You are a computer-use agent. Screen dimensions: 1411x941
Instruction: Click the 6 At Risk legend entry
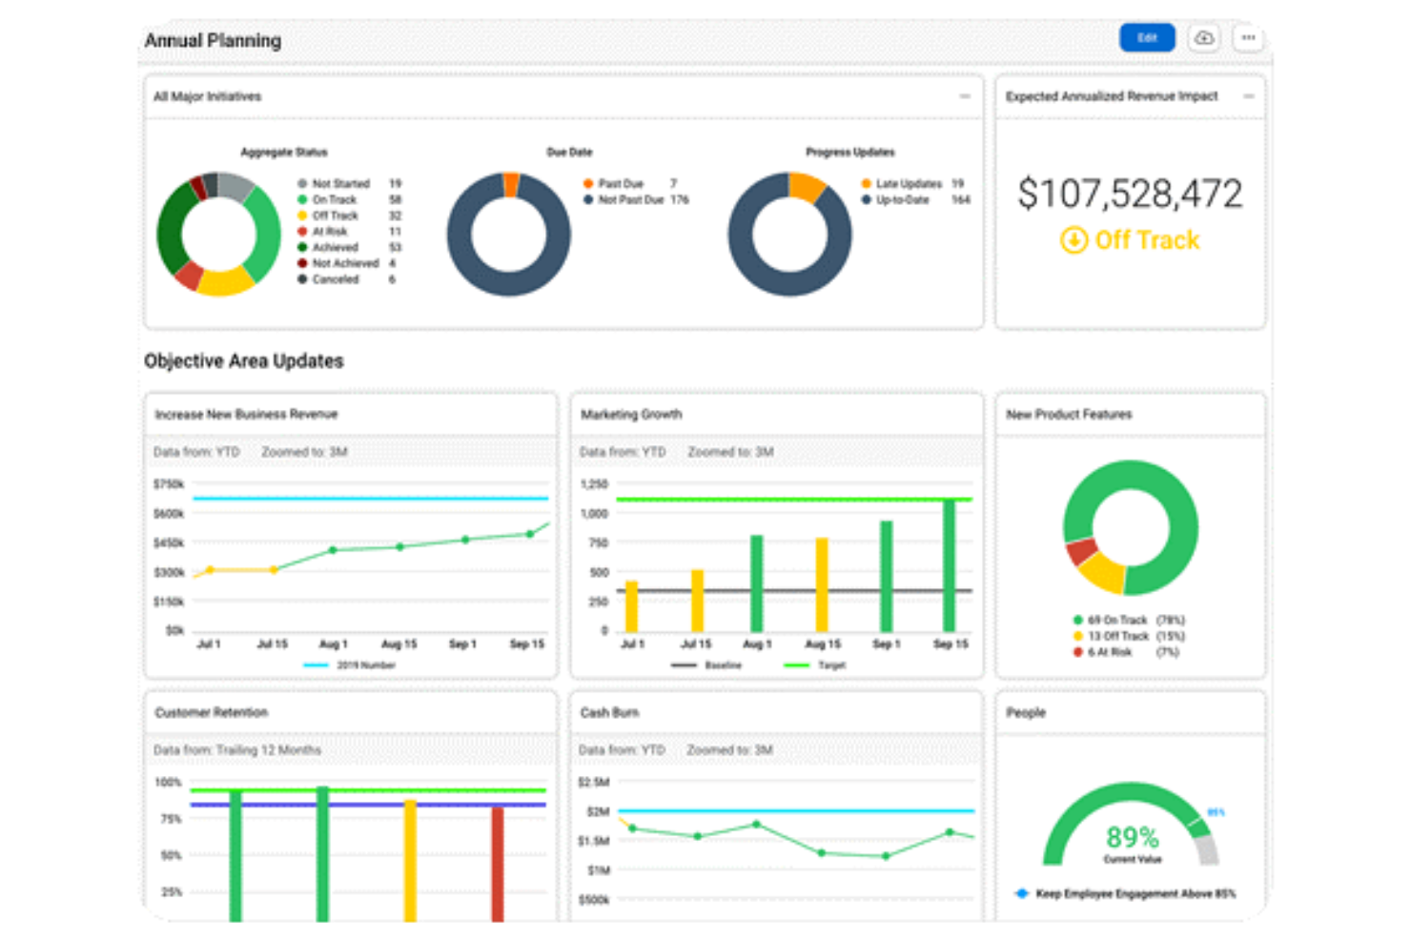pyautogui.click(x=1126, y=652)
